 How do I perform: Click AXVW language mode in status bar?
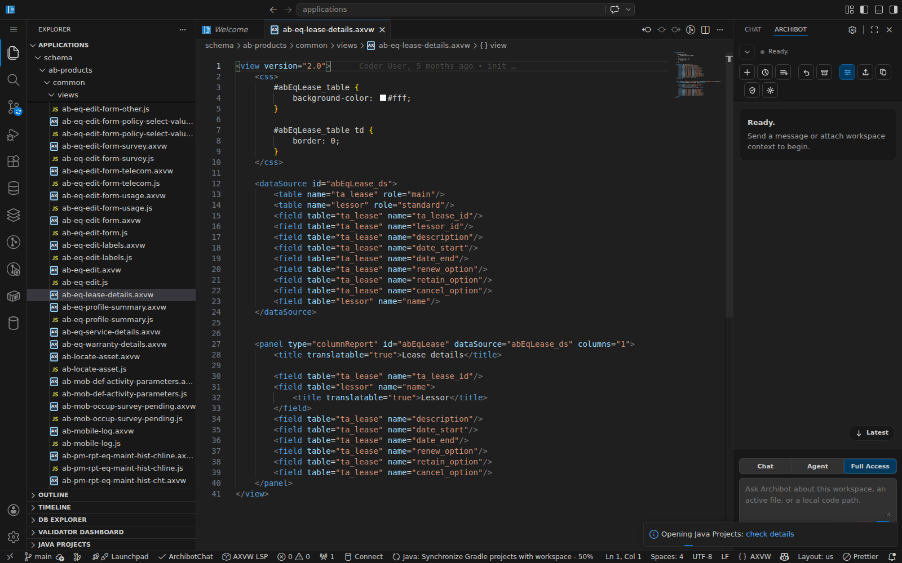click(x=760, y=556)
